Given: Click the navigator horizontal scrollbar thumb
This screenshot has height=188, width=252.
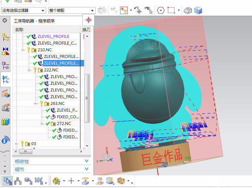Looking at the screenshot, I should coord(26,151).
